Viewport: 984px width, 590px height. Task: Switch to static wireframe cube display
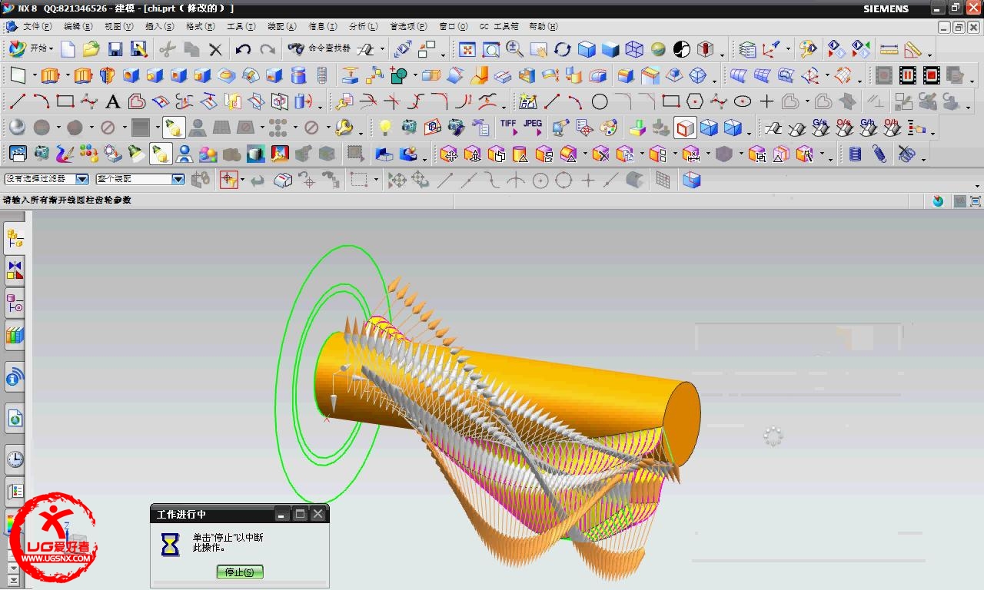[634, 50]
